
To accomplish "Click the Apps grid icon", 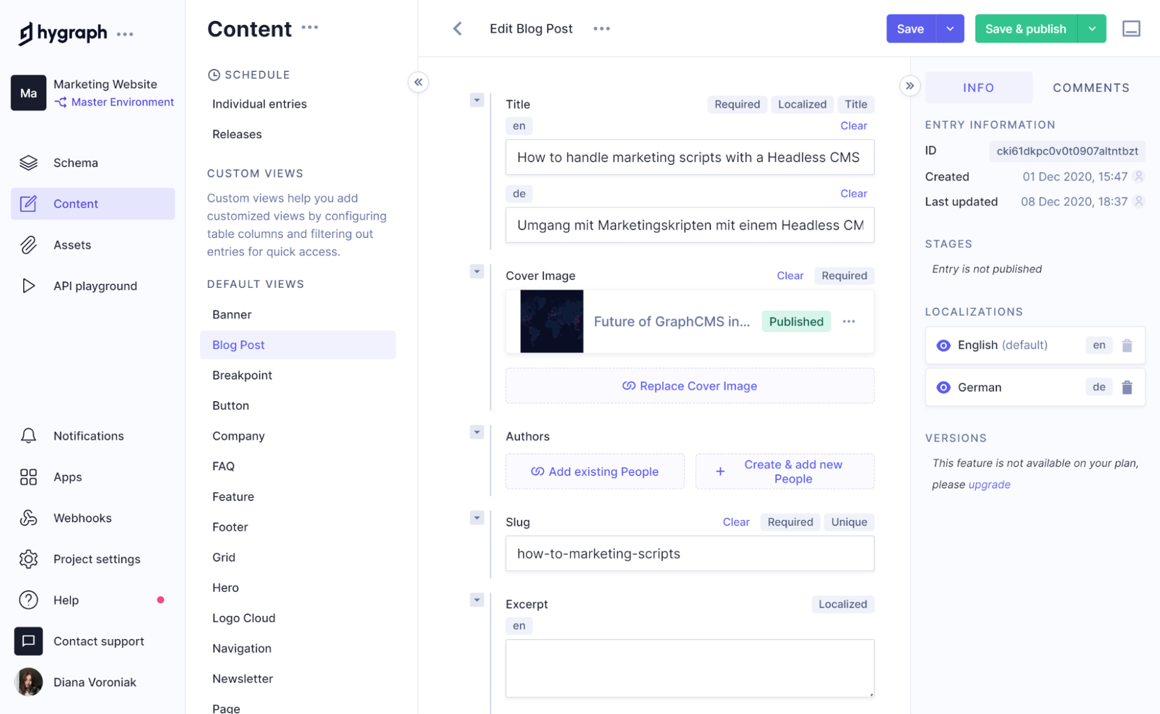I will (28, 476).
